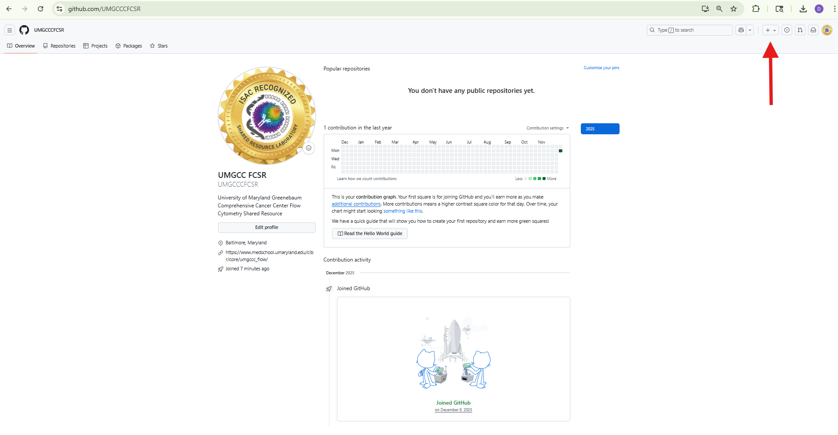Expand the Create new plus dropdown
Image resolution: width=838 pixels, height=435 pixels.
[x=770, y=30]
